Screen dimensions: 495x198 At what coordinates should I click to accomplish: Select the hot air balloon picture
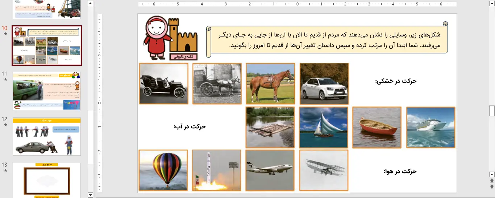(x=163, y=170)
